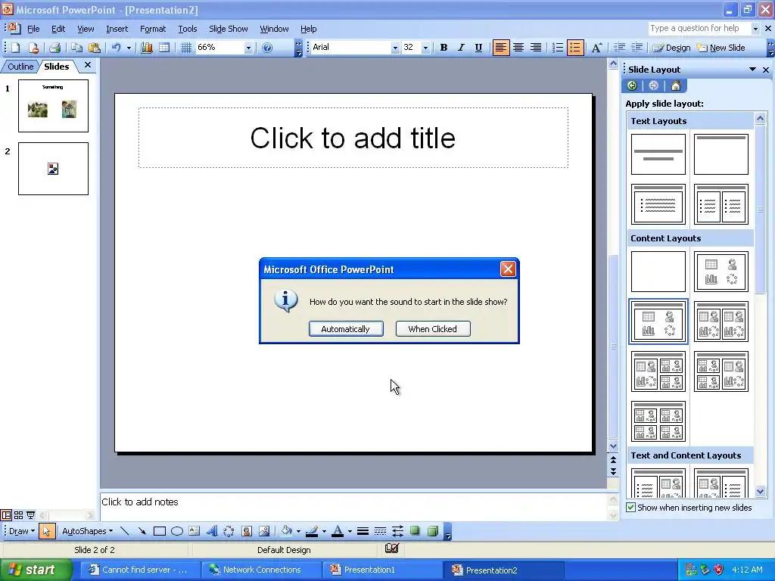Viewport: 775px width, 581px height.
Task: Toggle Center alignment
Action: pos(518,48)
